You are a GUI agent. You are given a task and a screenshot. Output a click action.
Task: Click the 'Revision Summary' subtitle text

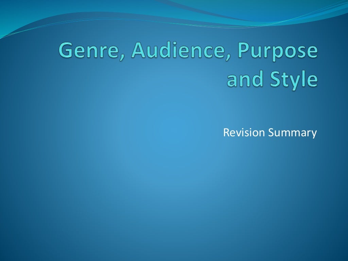[270, 133]
